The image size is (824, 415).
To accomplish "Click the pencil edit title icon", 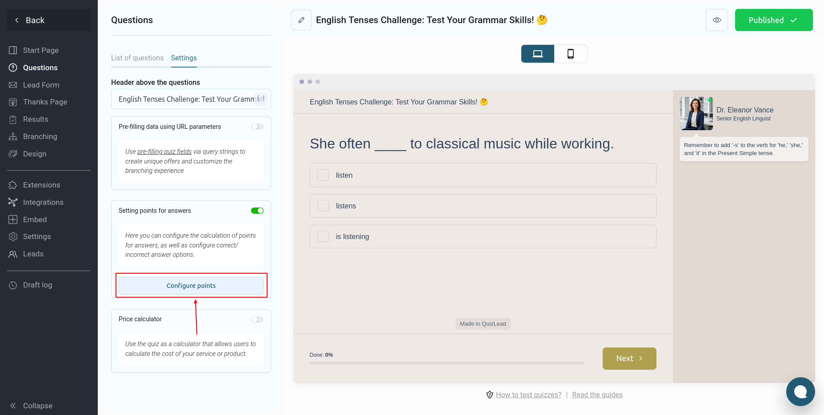I will [x=301, y=20].
